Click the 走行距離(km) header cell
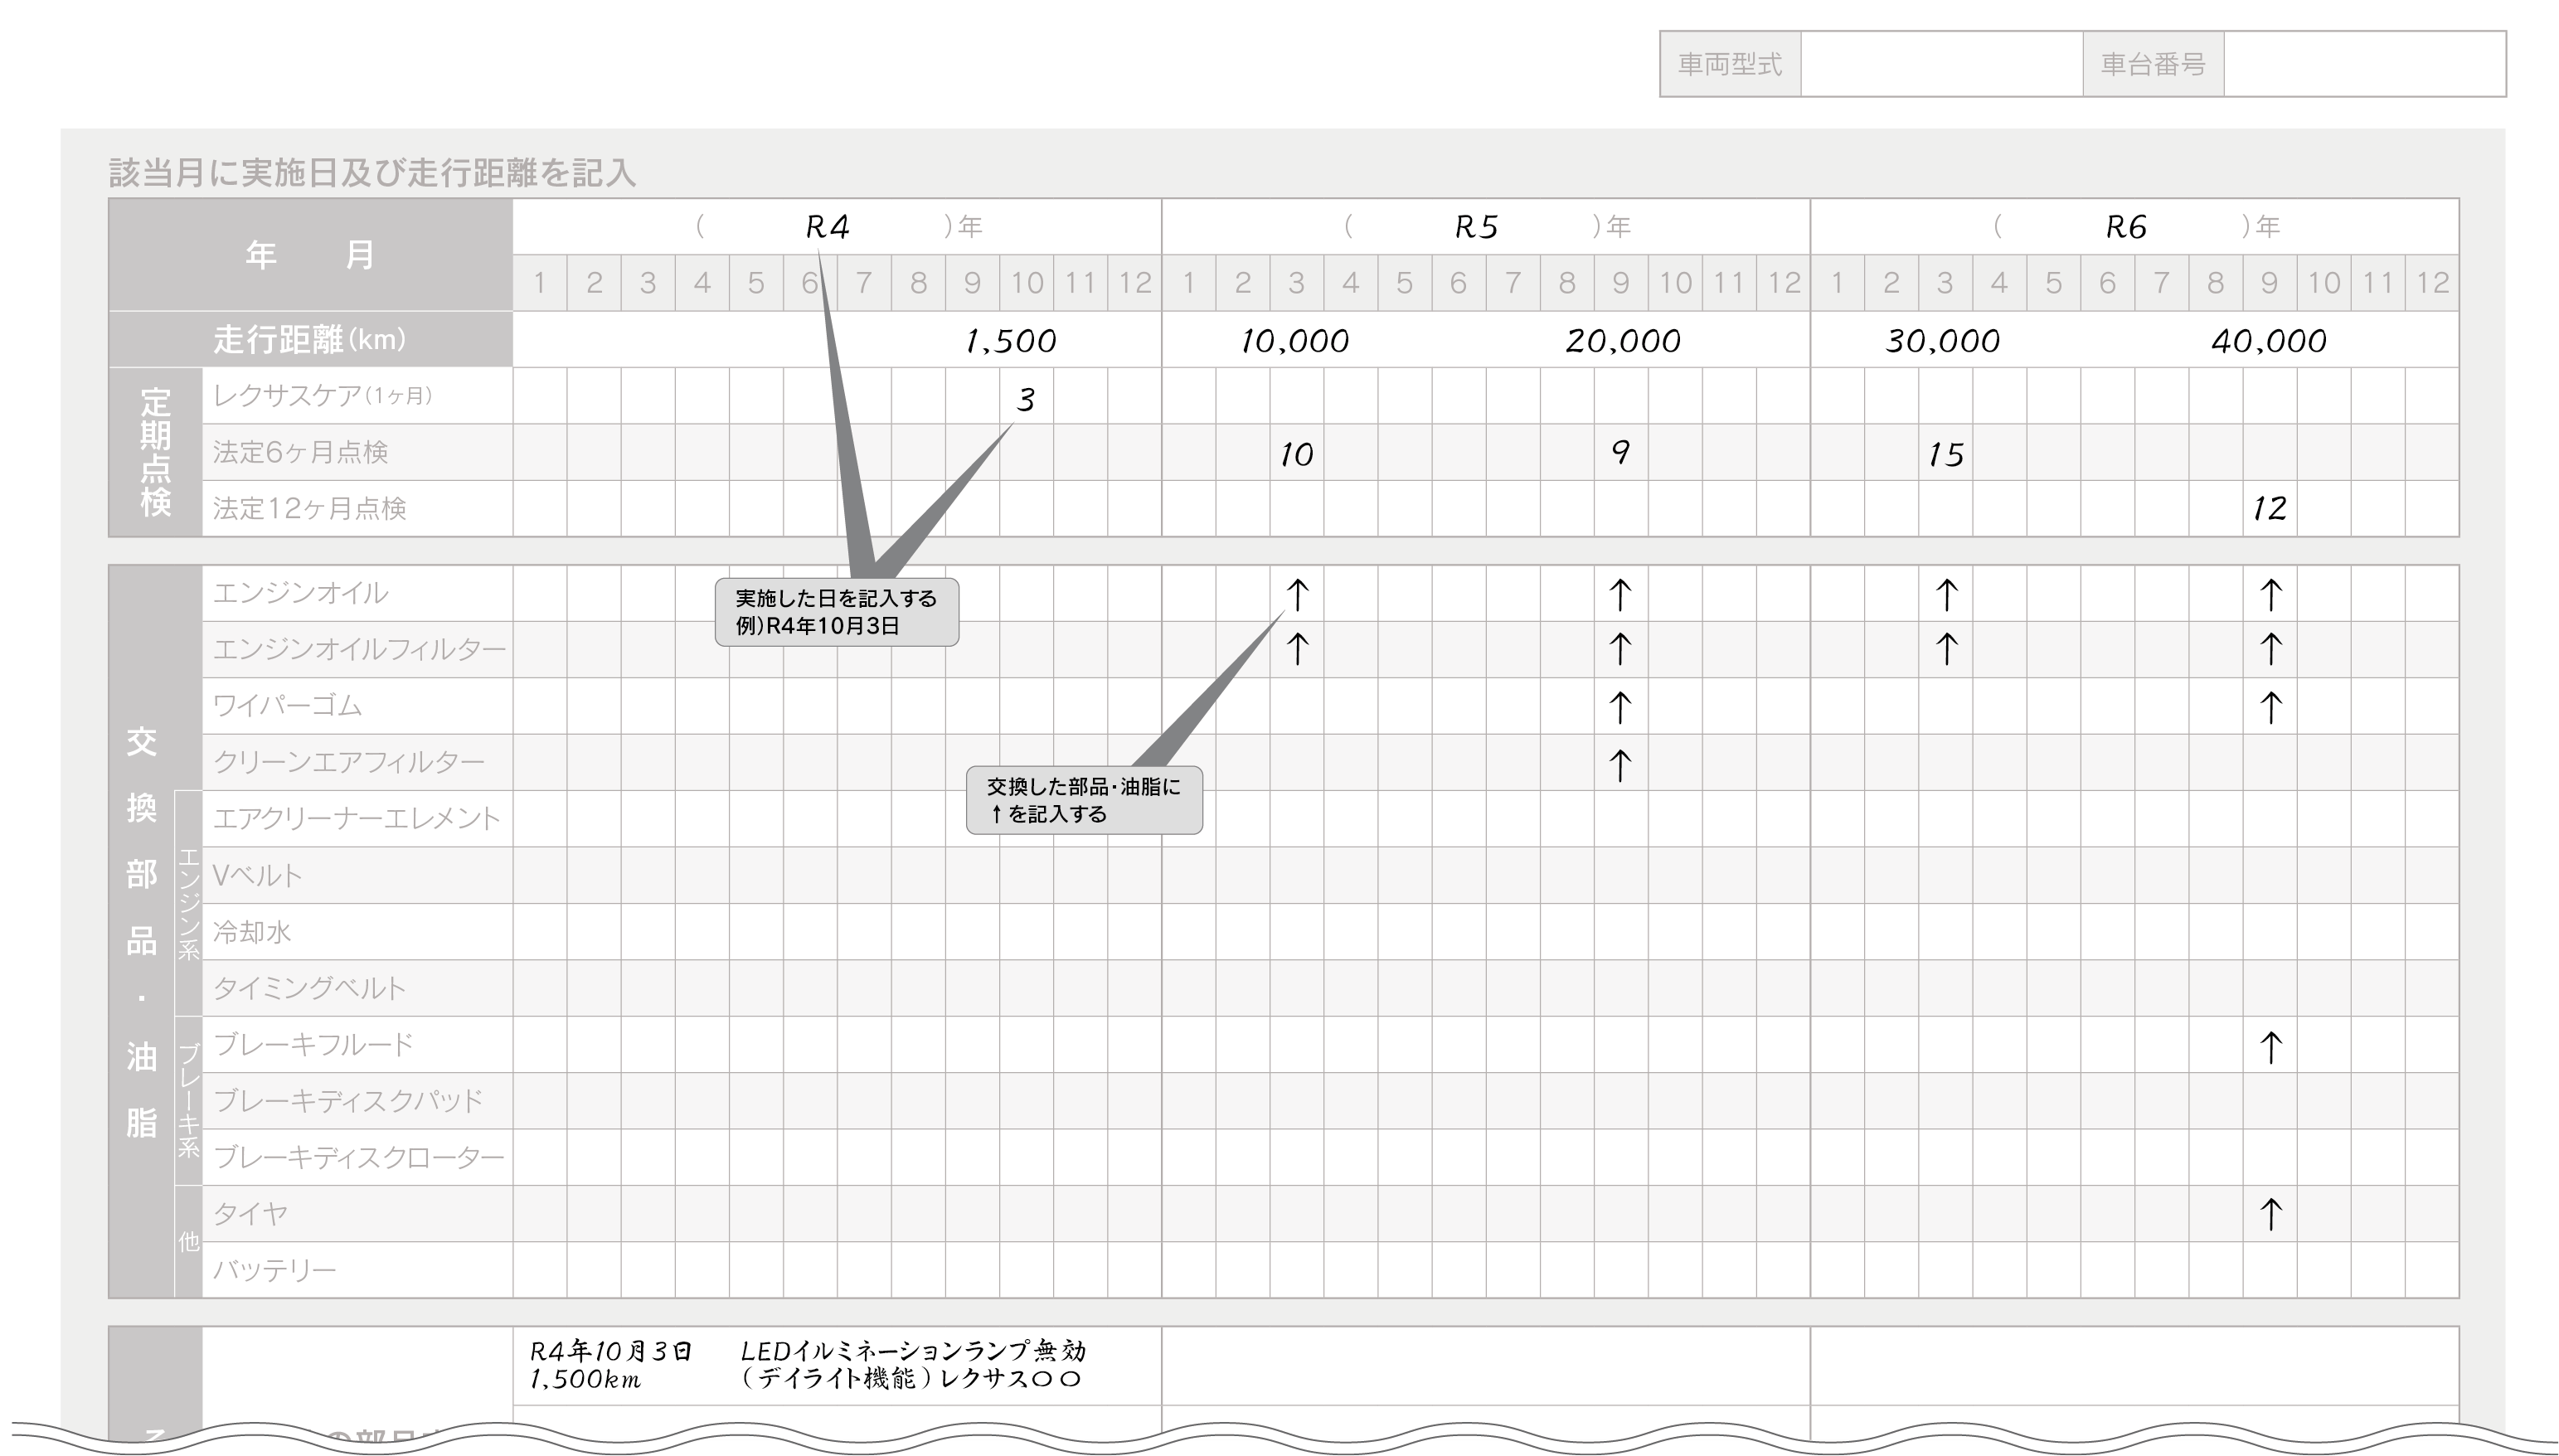This screenshot has width=2559, height=1456. 310,340
